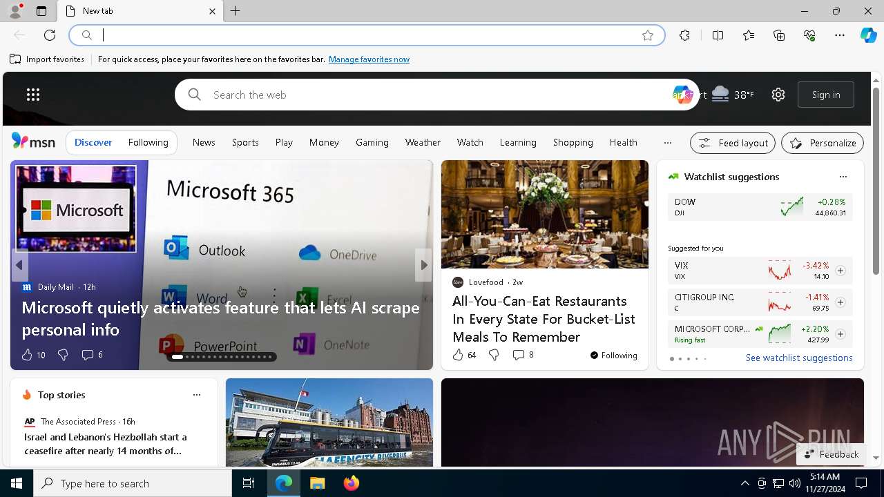
Task: Click Import favorites
Action: [48, 59]
